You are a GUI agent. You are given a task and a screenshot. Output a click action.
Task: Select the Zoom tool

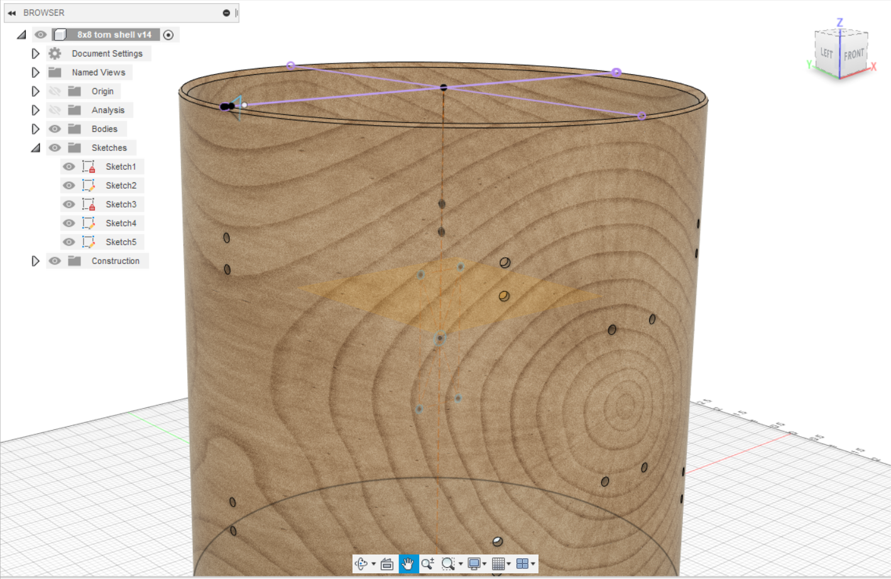click(428, 564)
